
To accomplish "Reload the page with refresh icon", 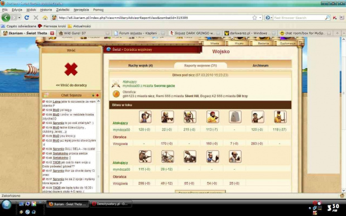I will pyautogui.click(x=27, y=17).
